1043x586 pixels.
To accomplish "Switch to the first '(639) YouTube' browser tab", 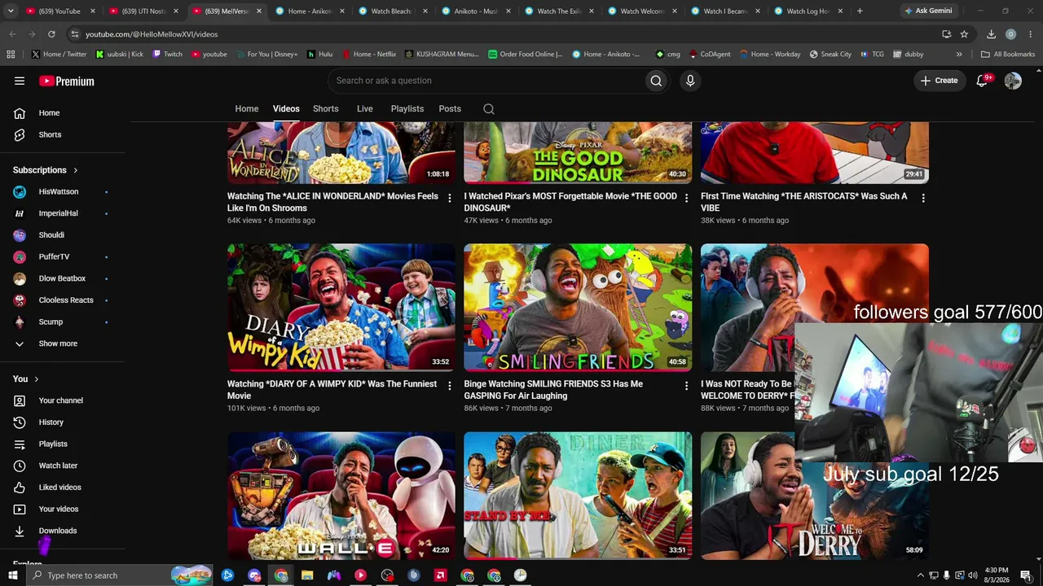I will [x=61, y=11].
